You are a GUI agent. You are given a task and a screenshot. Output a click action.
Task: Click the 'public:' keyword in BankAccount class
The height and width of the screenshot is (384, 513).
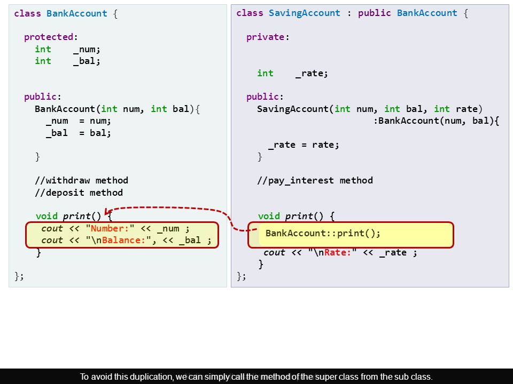[43, 97]
